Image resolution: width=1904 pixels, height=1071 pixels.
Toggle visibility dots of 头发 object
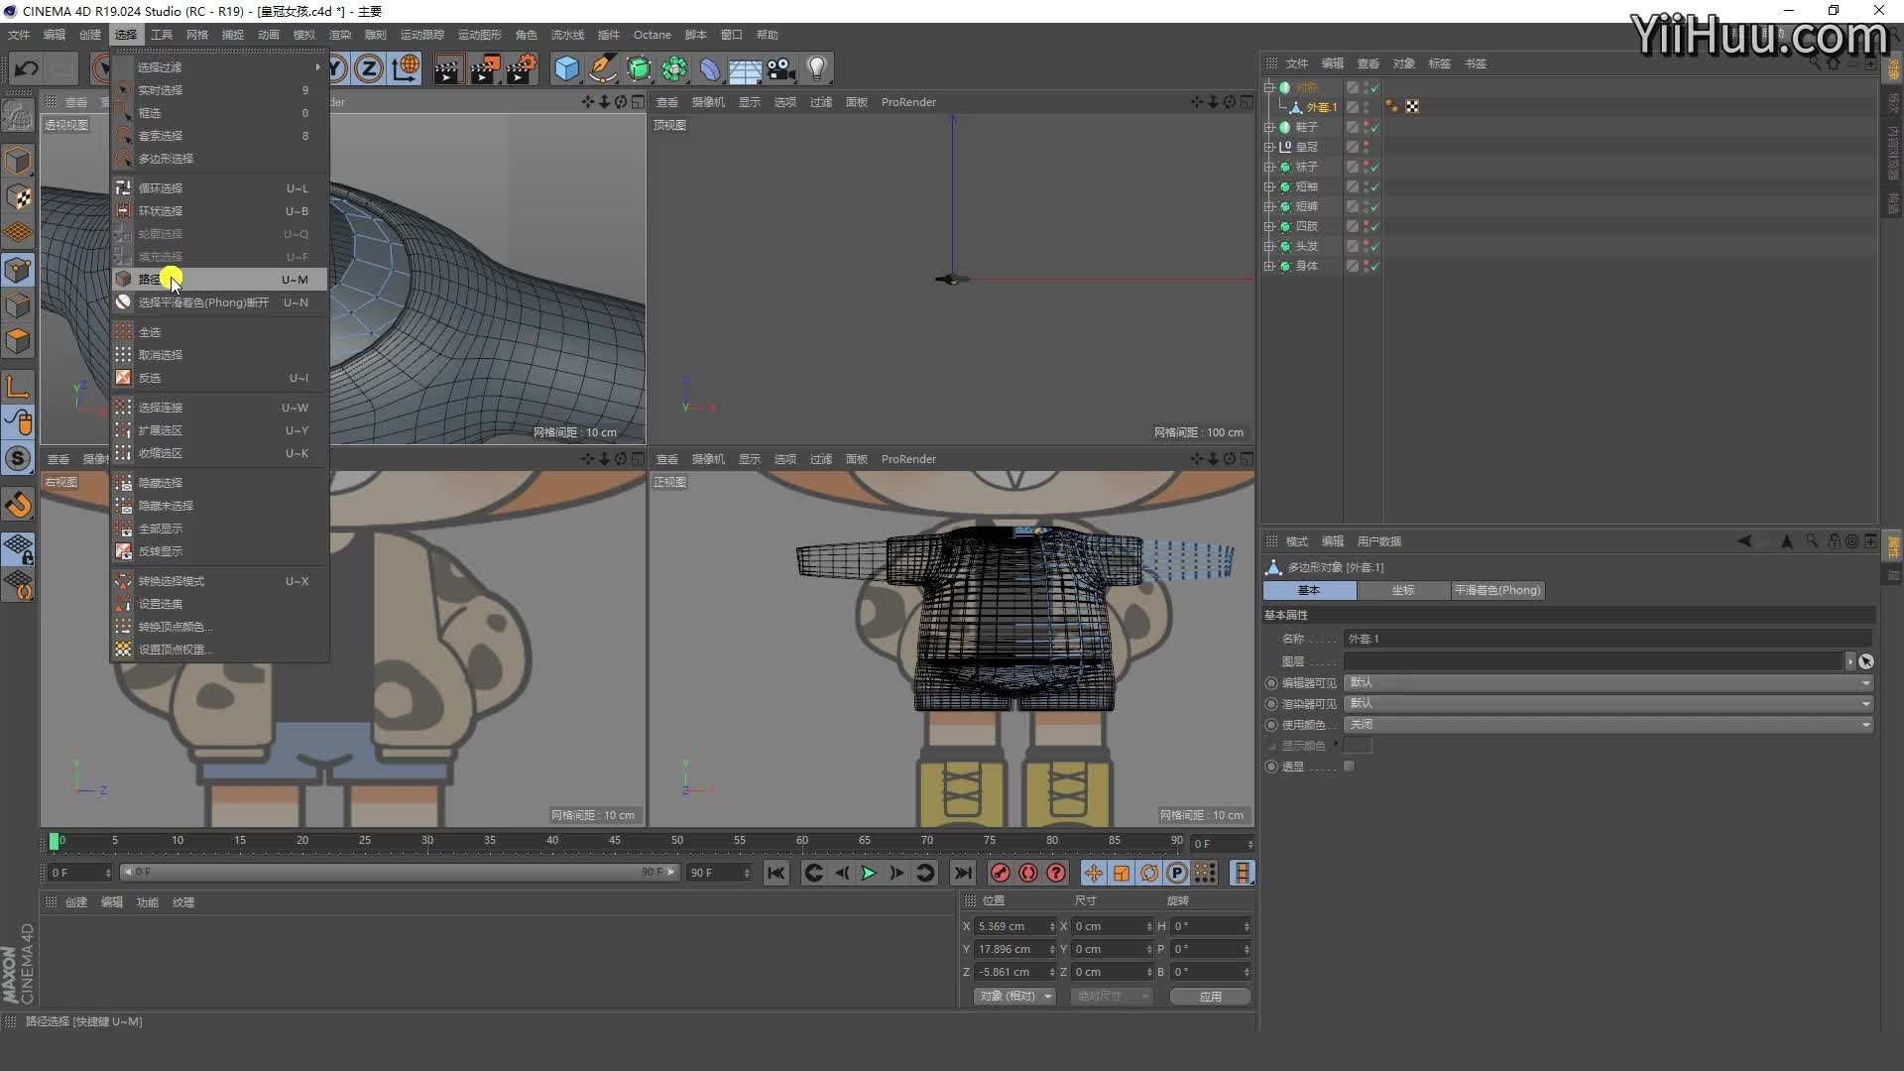[x=1366, y=246]
